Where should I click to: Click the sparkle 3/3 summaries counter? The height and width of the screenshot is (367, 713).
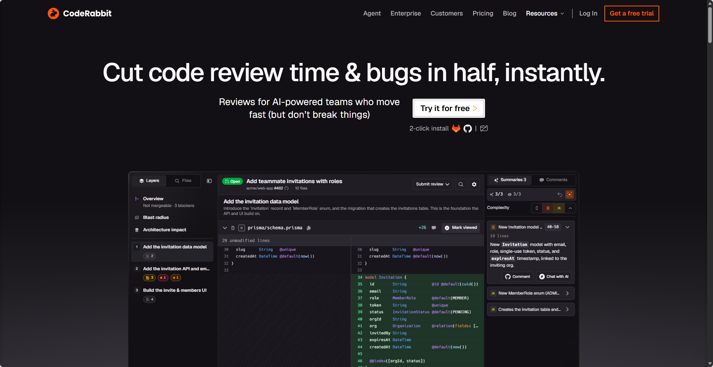tap(496, 194)
